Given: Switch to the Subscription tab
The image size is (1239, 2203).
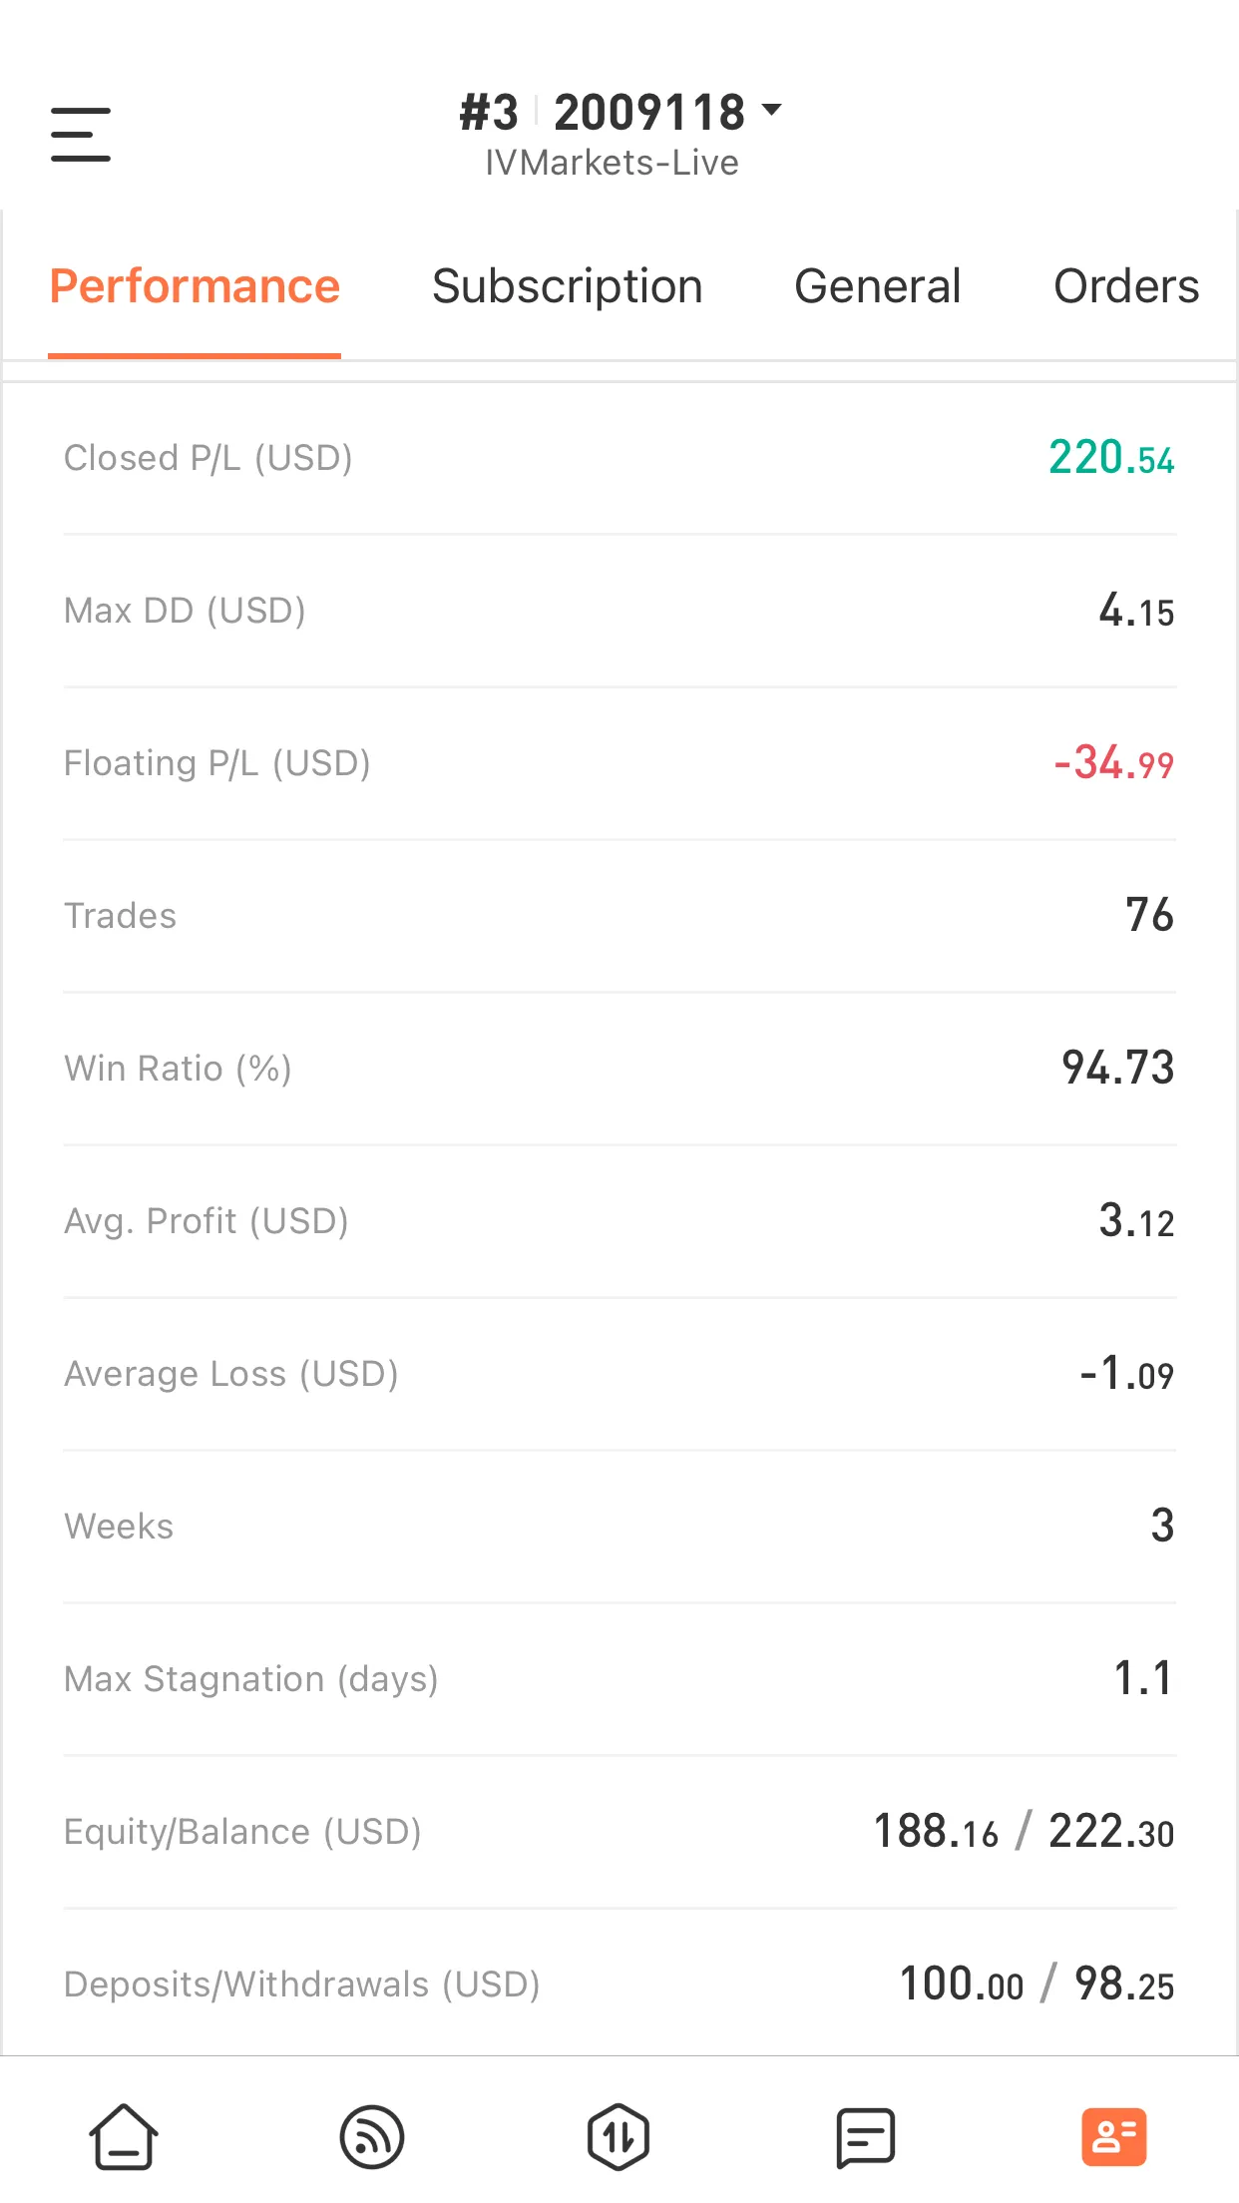Looking at the screenshot, I should click(x=567, y=286).
